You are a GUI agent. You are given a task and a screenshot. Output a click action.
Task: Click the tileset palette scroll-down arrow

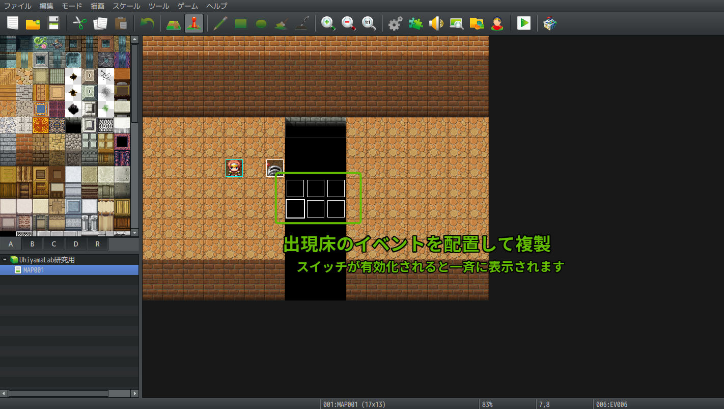[135, 232]
